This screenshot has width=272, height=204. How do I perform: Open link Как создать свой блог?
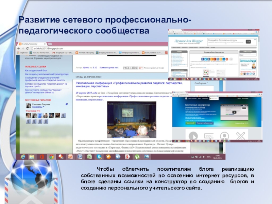tap(36, 70)
